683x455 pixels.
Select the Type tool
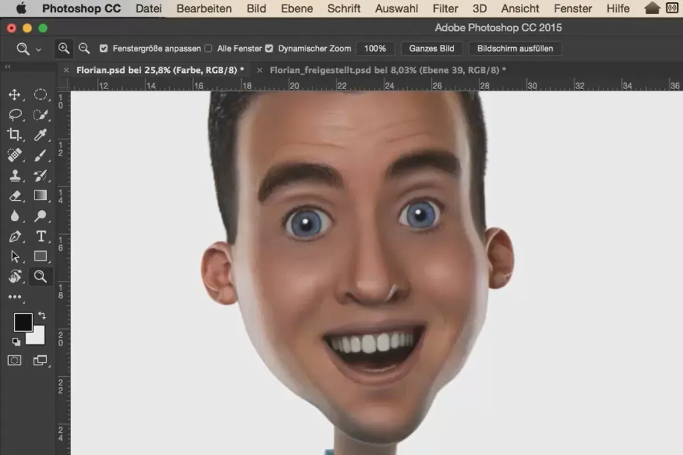tap(40, 236)
